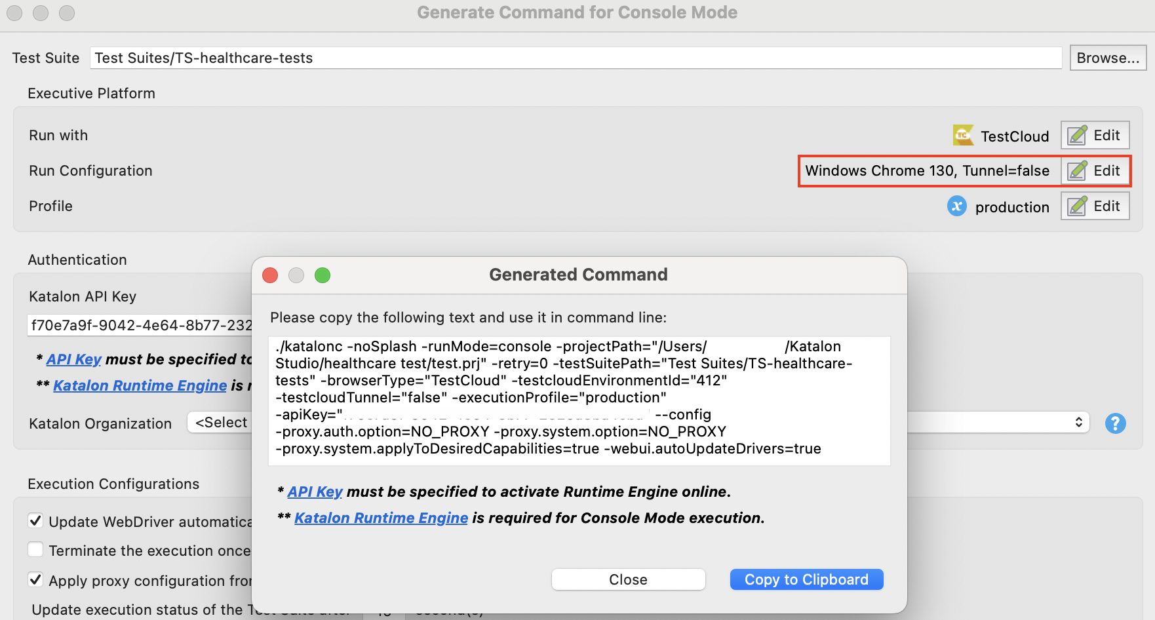This screenshot has width=1155, height=620.
Task: Edit the Run Configuration for Windows Chrome 130
Action: [x=1095, y=171]
